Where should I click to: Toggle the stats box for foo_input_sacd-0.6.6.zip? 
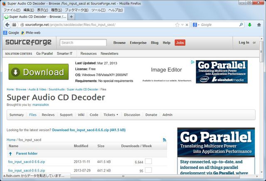click(x=148, y=161)
